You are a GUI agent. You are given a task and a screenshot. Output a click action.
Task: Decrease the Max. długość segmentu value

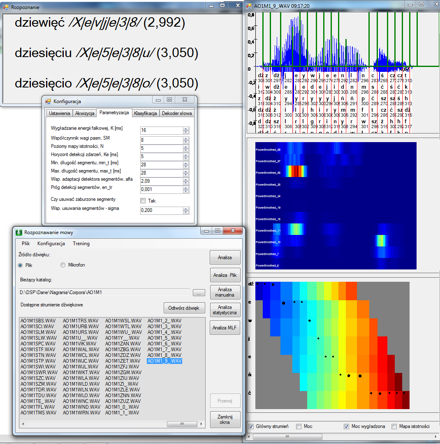186,175
